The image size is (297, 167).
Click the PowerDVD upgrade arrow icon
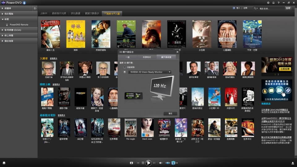pyautogui.click(x=24, y=3)
